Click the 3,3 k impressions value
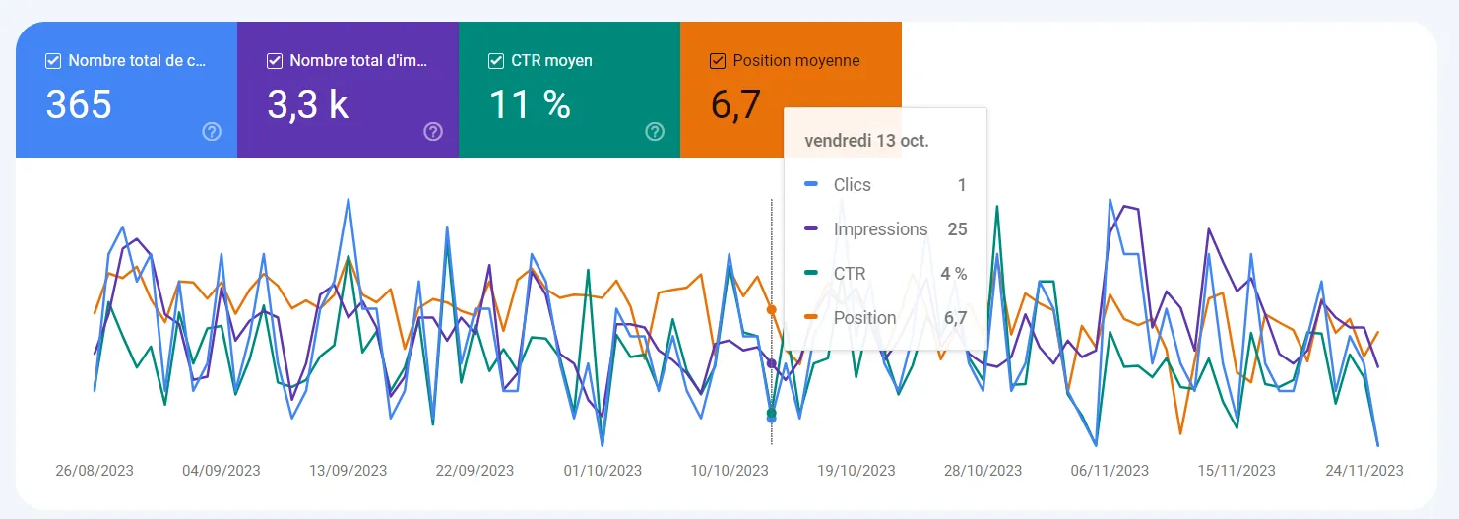The width and height of the screenshot is (1459, 519). click(308, 104)
